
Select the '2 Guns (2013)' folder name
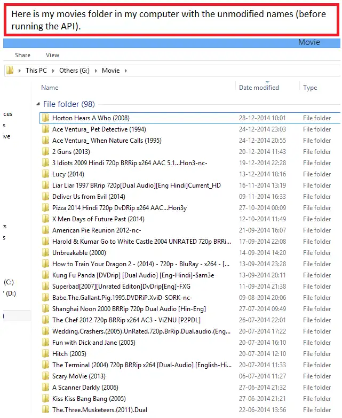coord(71,151)
